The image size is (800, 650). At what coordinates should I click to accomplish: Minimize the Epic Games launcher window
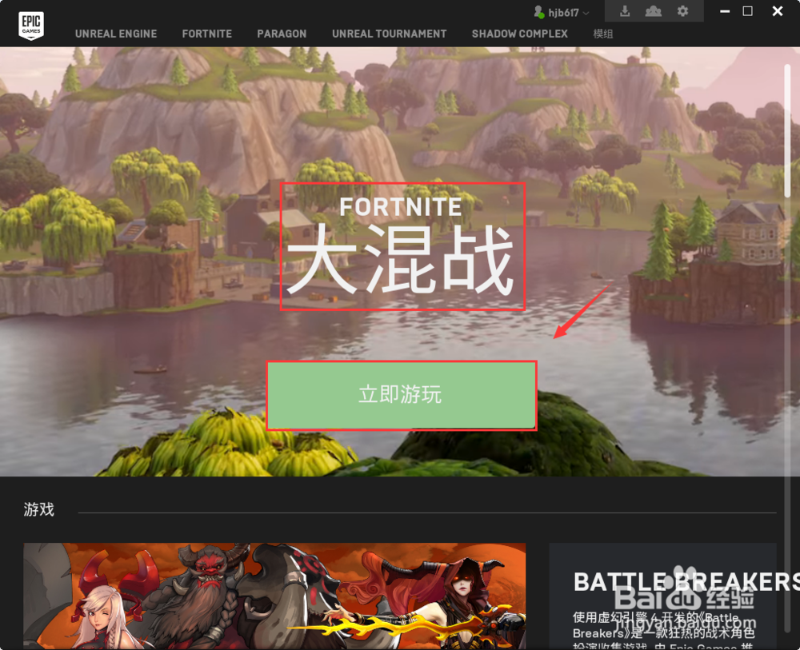coord(725,11)
